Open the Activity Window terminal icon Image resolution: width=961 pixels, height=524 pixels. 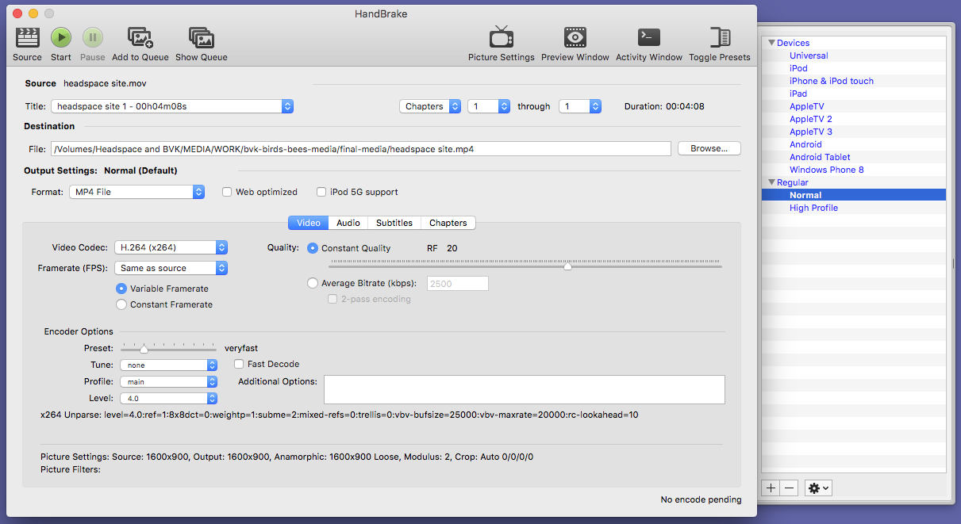(649, 37)
